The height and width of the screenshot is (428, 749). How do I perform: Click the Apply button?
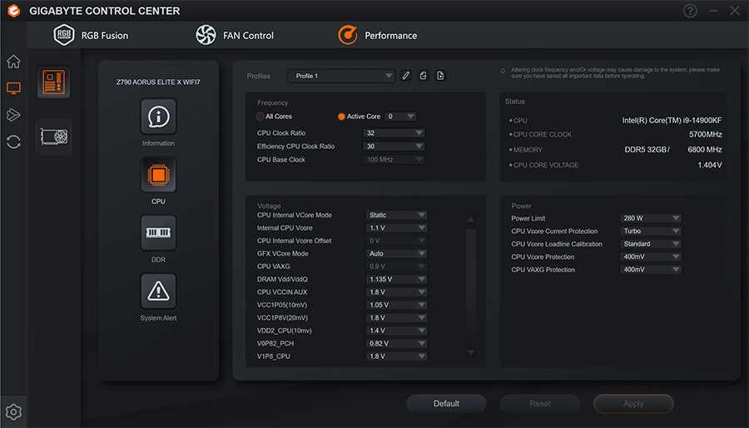point(633,404)
